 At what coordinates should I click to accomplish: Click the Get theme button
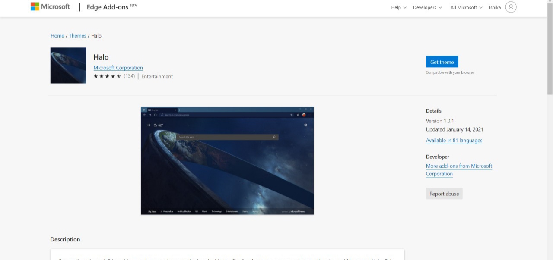442,62
